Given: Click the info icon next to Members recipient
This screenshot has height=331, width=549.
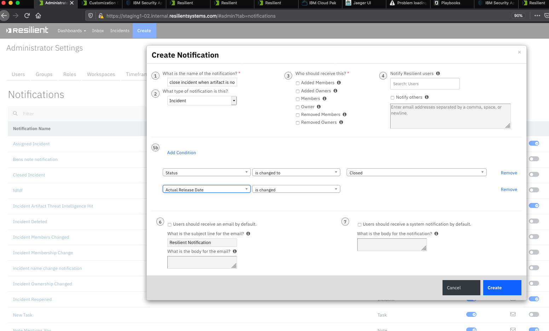Looking at the screenshot, I should pos(324,99).
